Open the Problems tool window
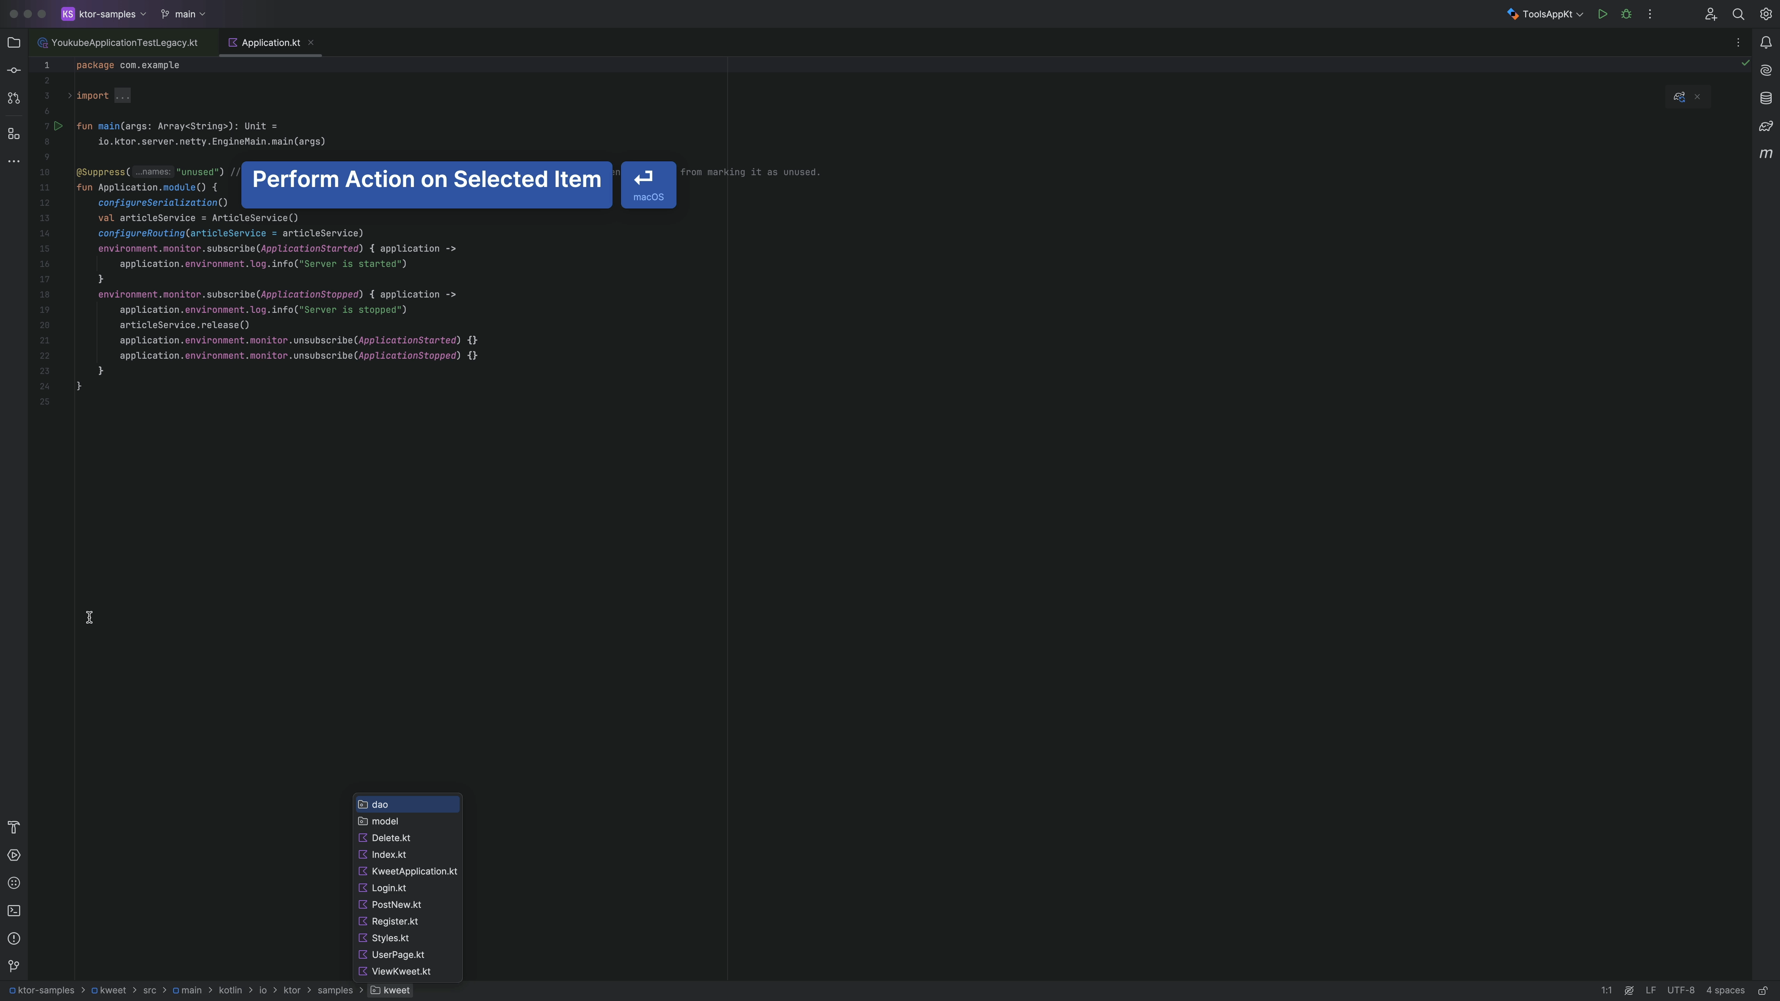Image resolution: width=1780 pixels, height=1001 pixels. pos(14,938)
